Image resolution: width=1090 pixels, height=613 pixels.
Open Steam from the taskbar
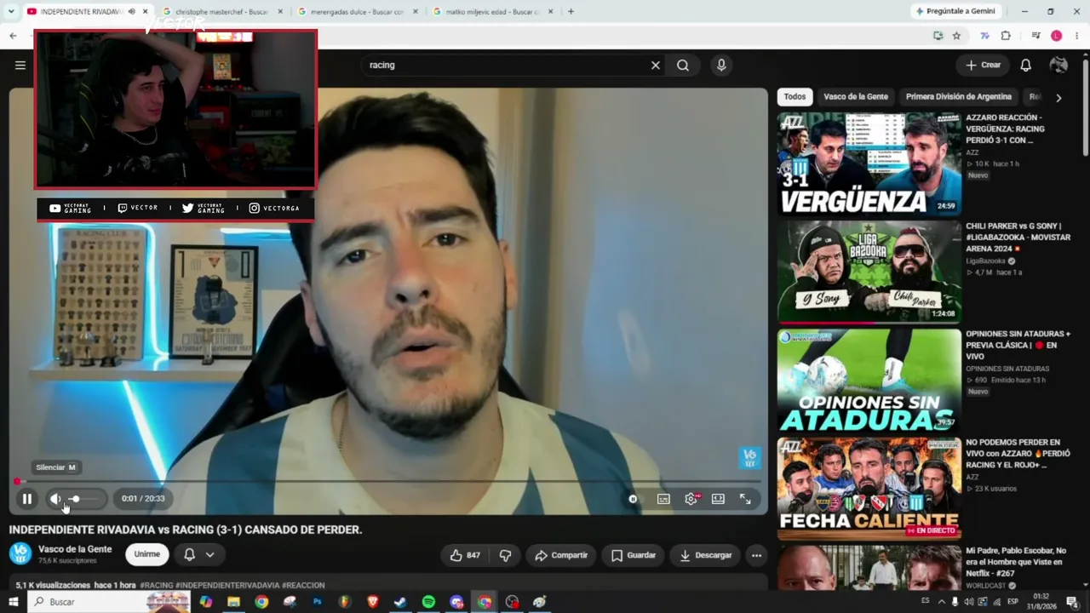pos(400,602)
